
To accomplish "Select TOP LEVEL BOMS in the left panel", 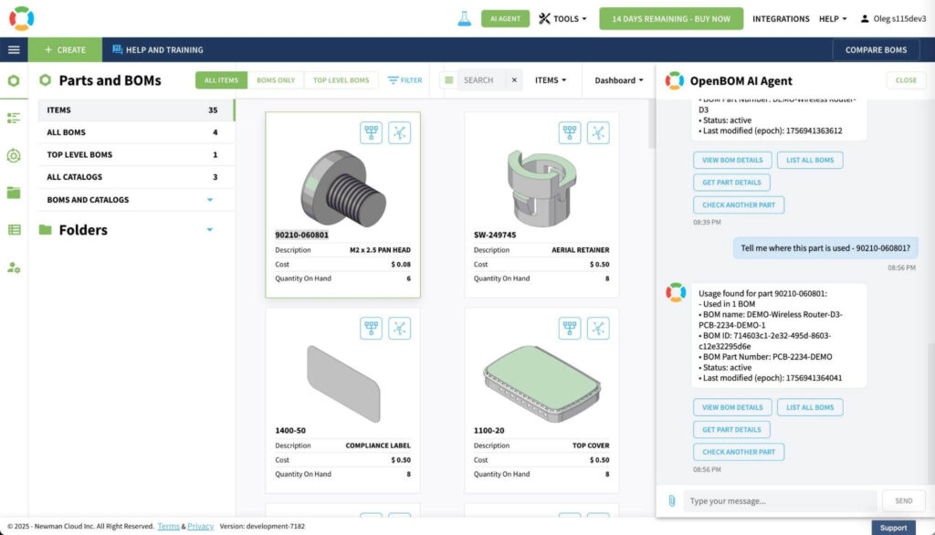I will tap(135, 154).
